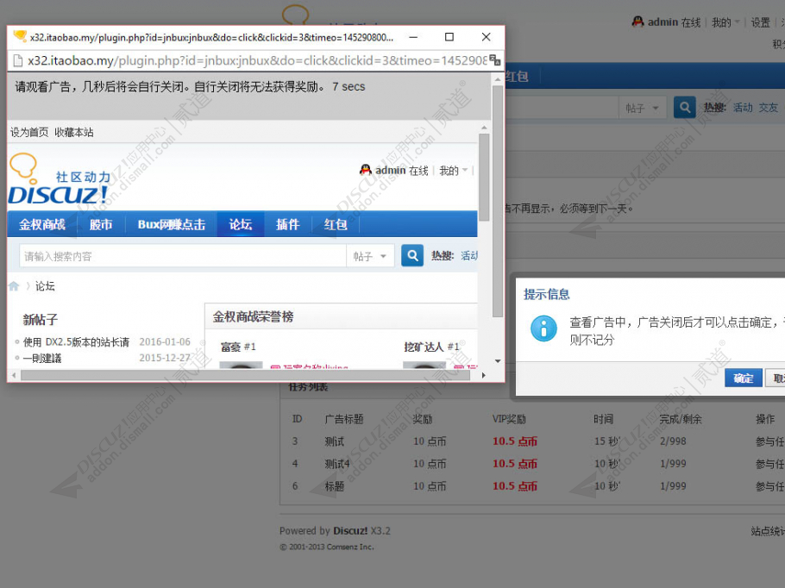Click the popup address bar URL

pos(257,60)
